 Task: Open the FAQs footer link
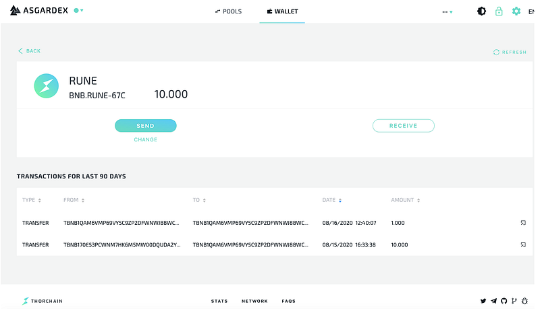pos(289,301)
